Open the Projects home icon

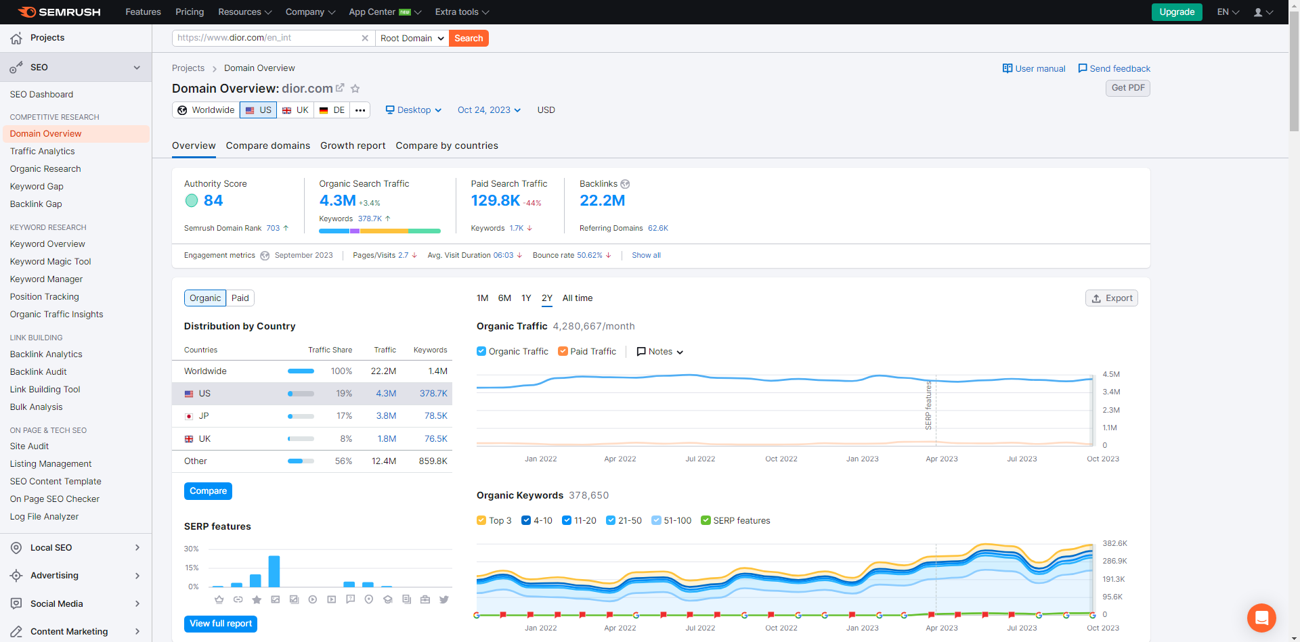pos(16,39)
